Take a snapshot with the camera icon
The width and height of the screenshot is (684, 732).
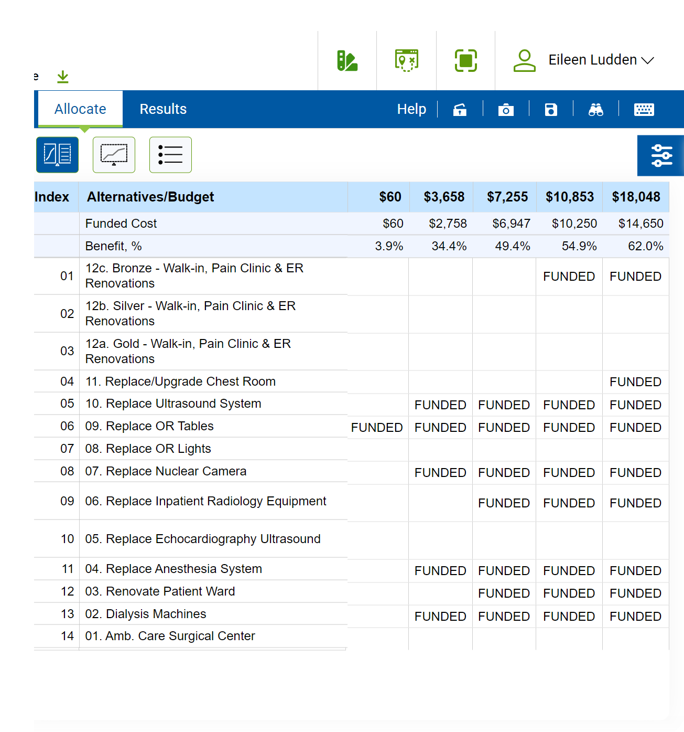pos(506,109)
